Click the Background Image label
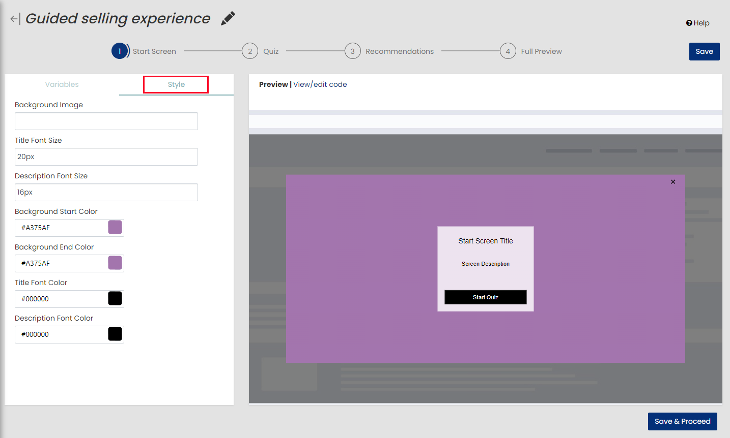This screenshot has height=438, width=730. pyautogui.click(x=49, y=105)
